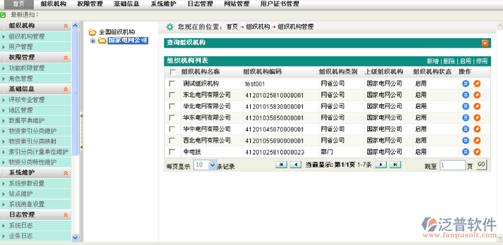
Task: Check the box for 西北电网有限公司
Action: 172,141
